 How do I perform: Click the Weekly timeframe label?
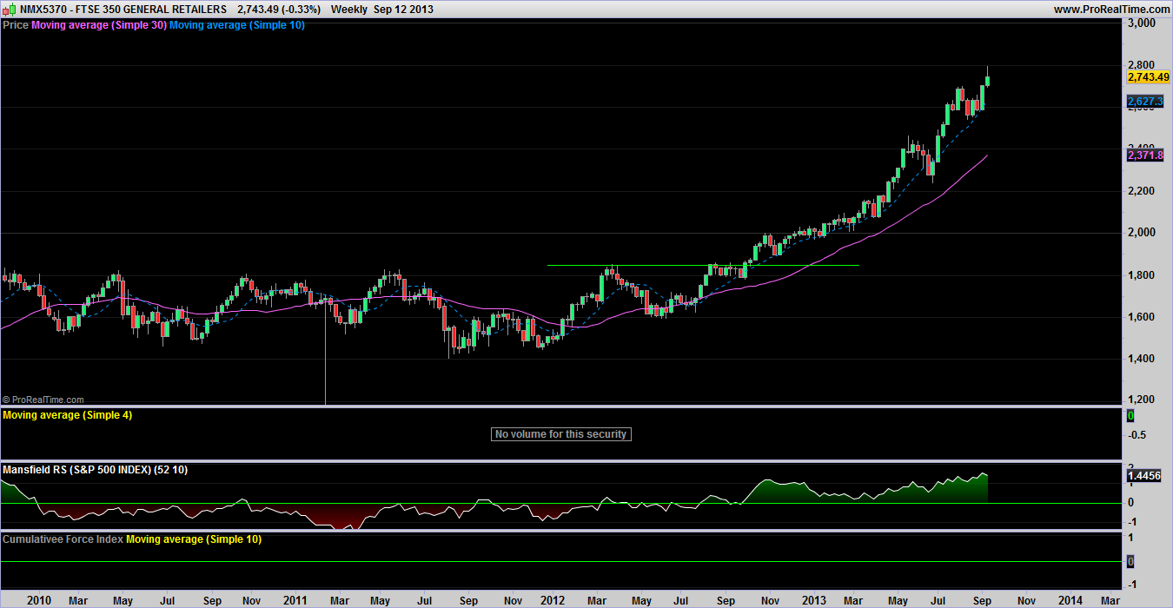click(x=349, y=9)
